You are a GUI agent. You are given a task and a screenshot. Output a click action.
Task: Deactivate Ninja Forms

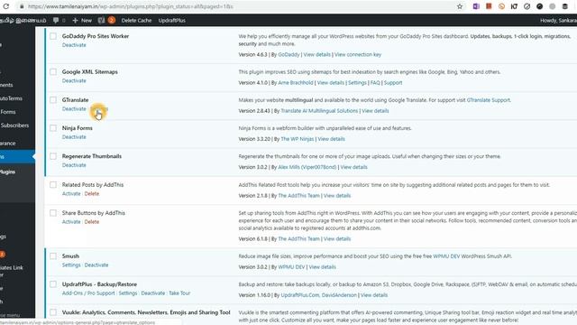click(x=74, y=137)
